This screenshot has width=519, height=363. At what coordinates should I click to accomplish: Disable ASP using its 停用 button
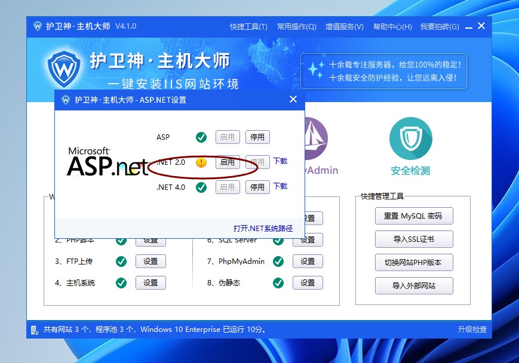click(257, 137)
